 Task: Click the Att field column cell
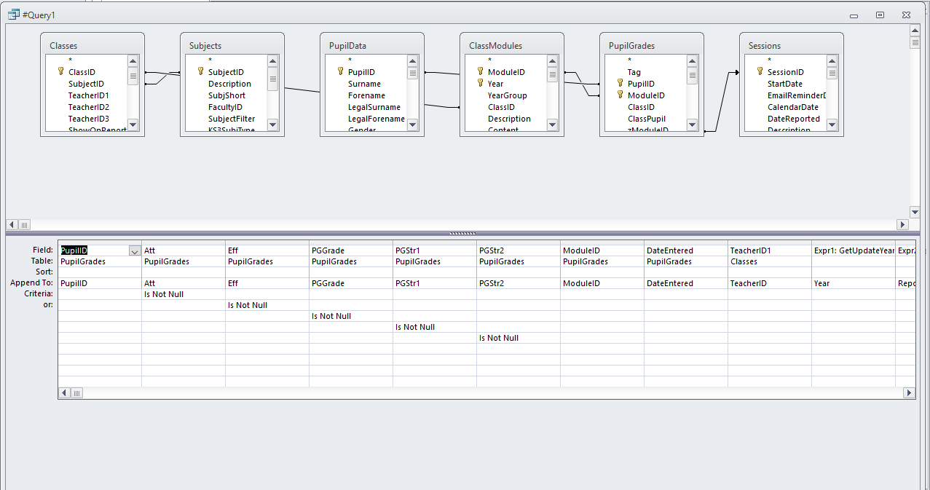(184, 250)
